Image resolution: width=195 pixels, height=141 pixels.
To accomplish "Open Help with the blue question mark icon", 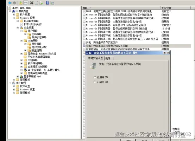I will pos(48,3).
